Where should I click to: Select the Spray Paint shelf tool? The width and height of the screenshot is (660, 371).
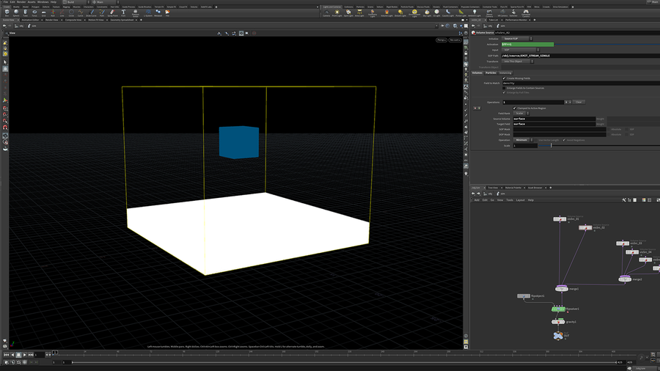112,13
